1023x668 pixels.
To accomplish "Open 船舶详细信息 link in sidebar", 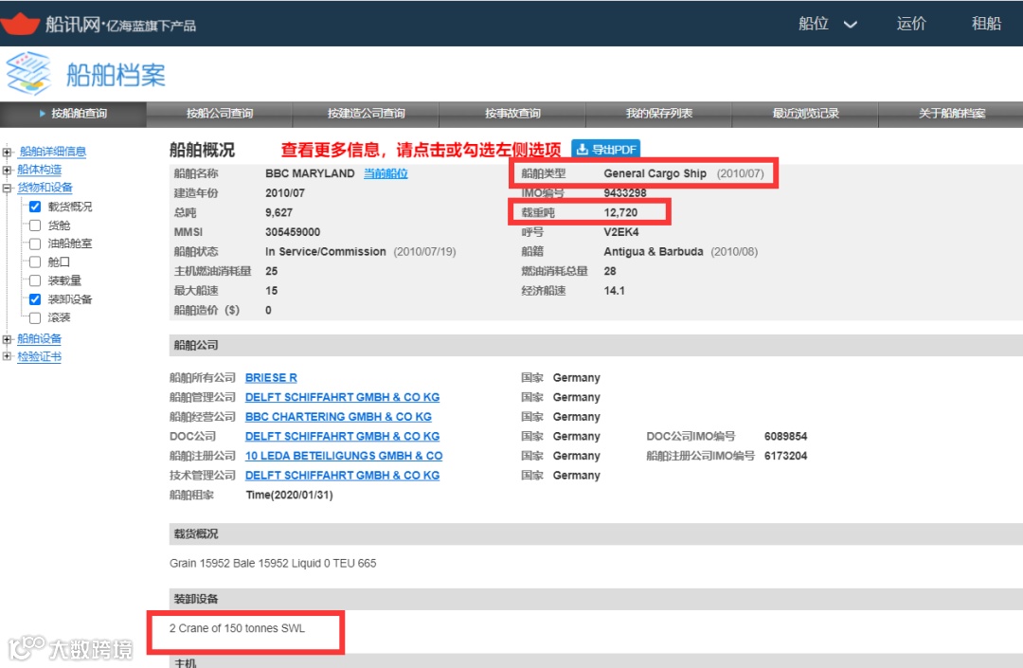I will [x=52, y=152].
